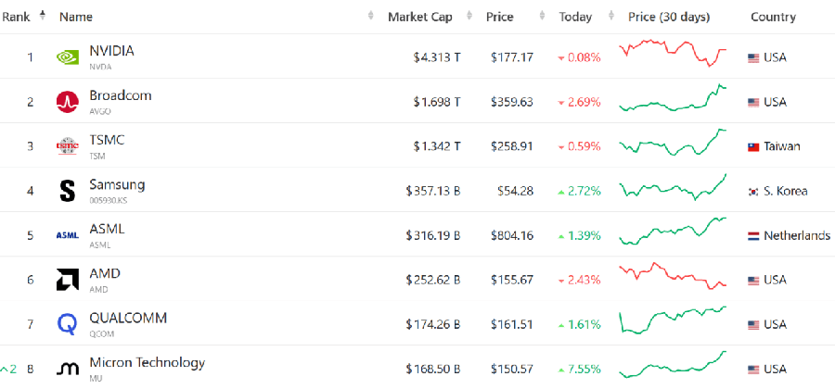
Task: Click the TSMC logo icon
Action: pos(68,146)
